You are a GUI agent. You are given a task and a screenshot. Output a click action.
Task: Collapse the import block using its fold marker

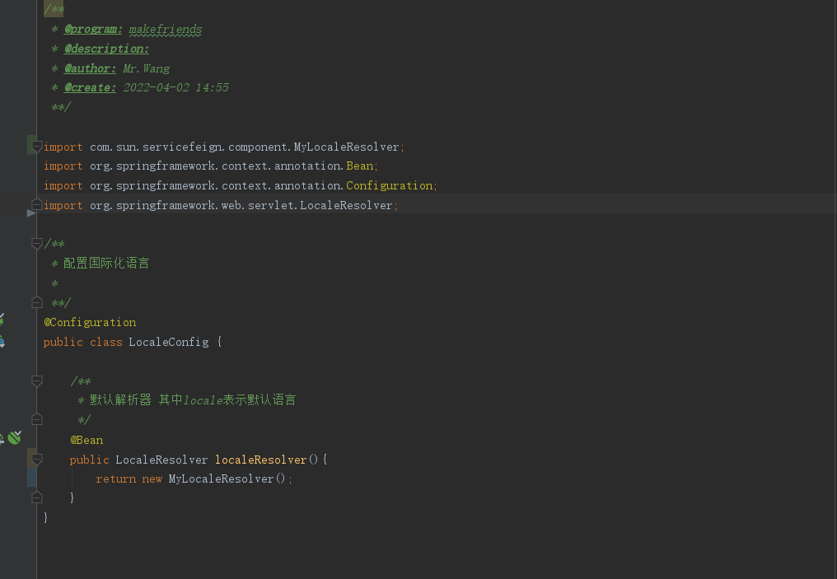[x=37, y=146]
